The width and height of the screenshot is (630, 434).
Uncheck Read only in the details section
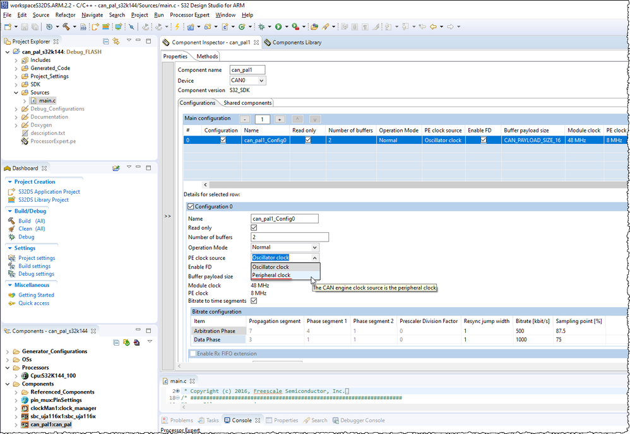254,228
